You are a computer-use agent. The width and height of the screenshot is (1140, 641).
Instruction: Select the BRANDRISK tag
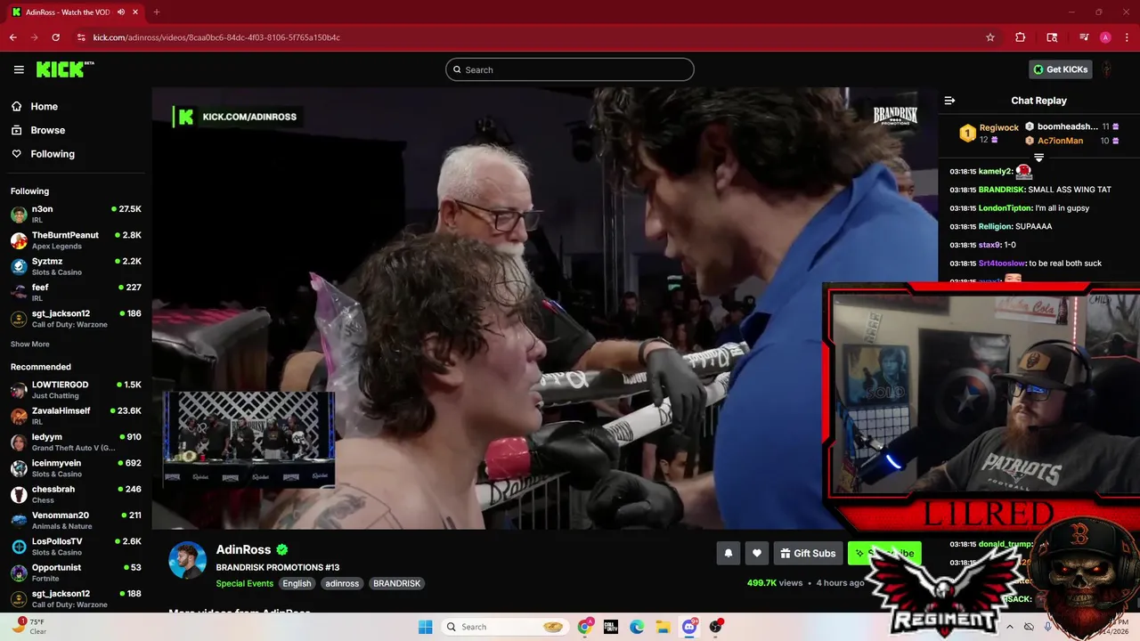tap(396, 584)
